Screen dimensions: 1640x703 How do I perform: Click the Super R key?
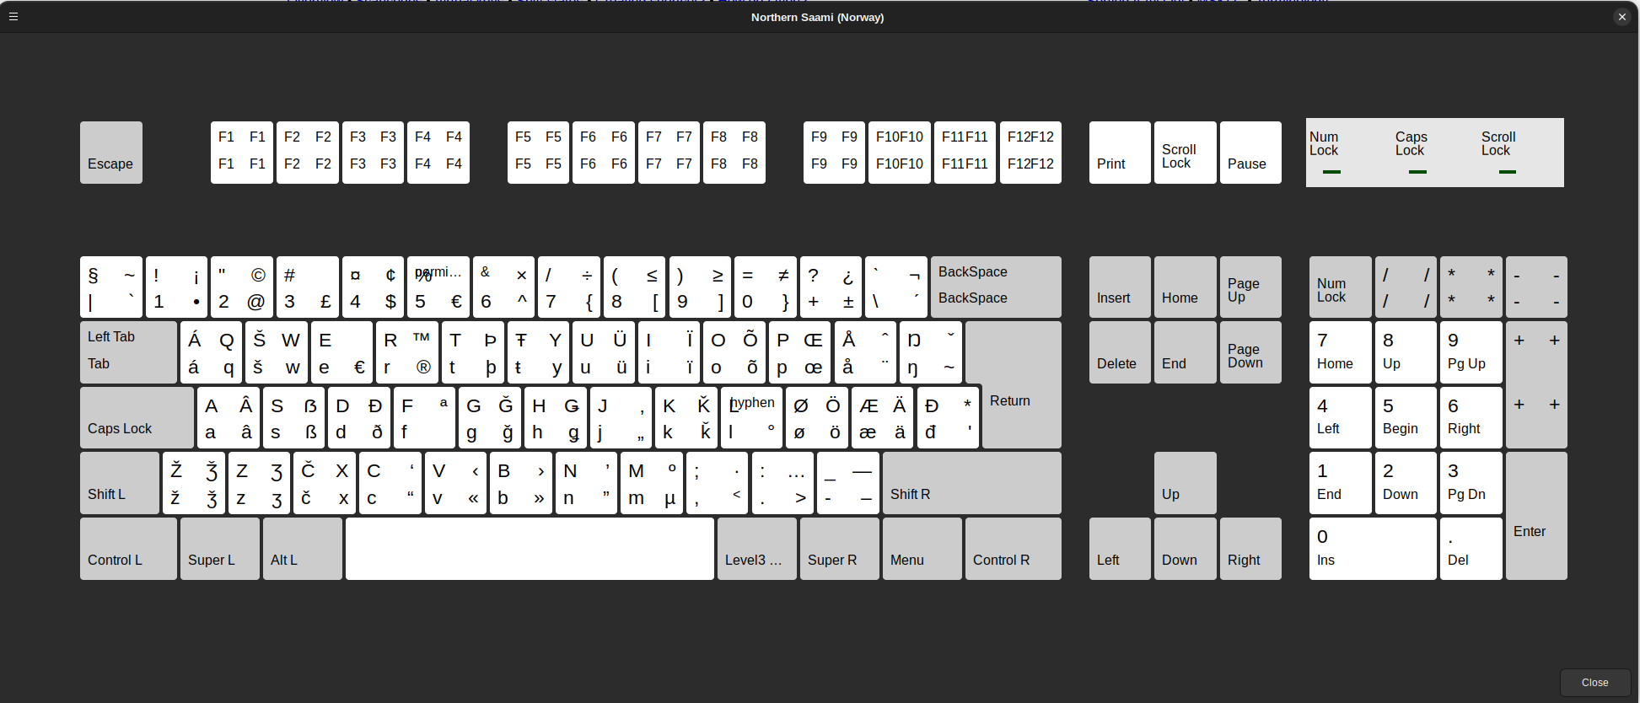(x=839, y=549)
